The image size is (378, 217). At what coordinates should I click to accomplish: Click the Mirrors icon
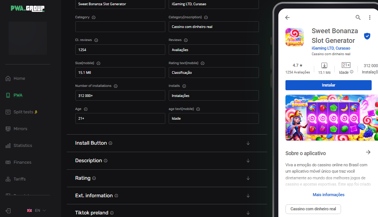click(x=8, y=129)
